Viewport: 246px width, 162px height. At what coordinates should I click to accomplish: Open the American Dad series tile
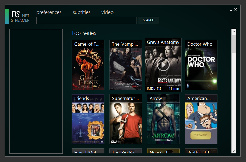click(x=201, y=119)
